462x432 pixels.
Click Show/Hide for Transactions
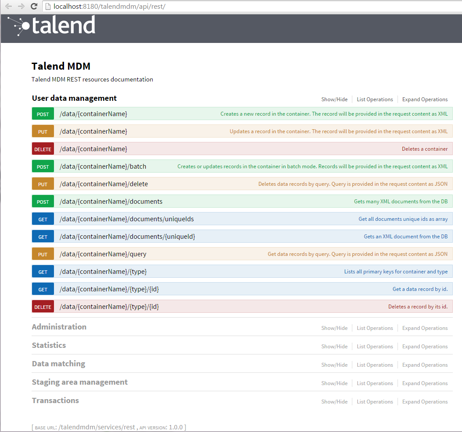coord(334,402)
